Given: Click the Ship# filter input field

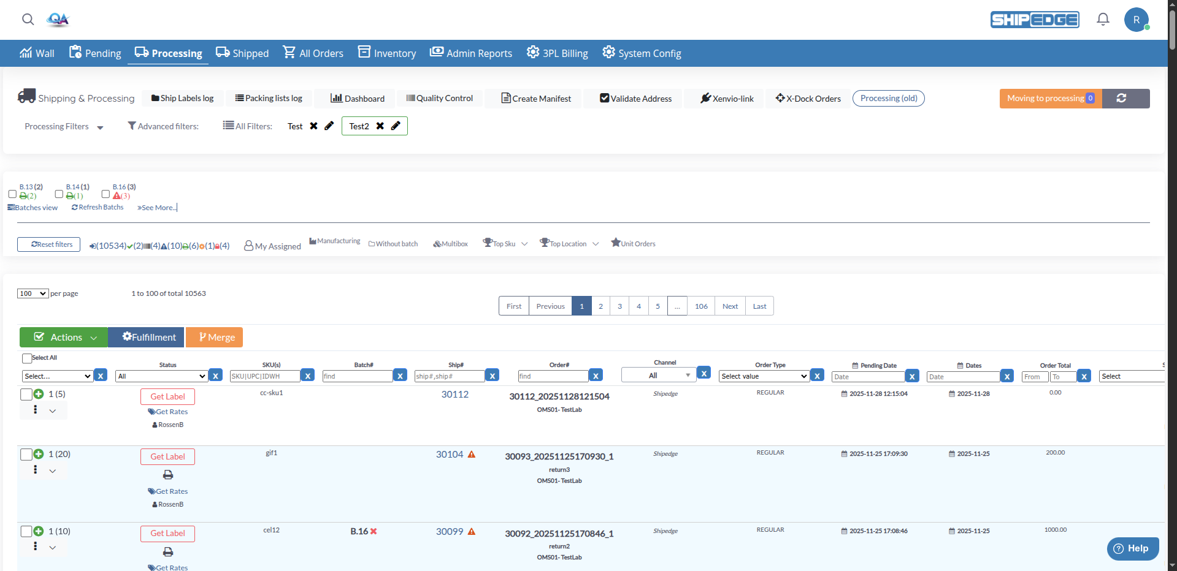Looking at the screenshot, I should coord(451,376).
